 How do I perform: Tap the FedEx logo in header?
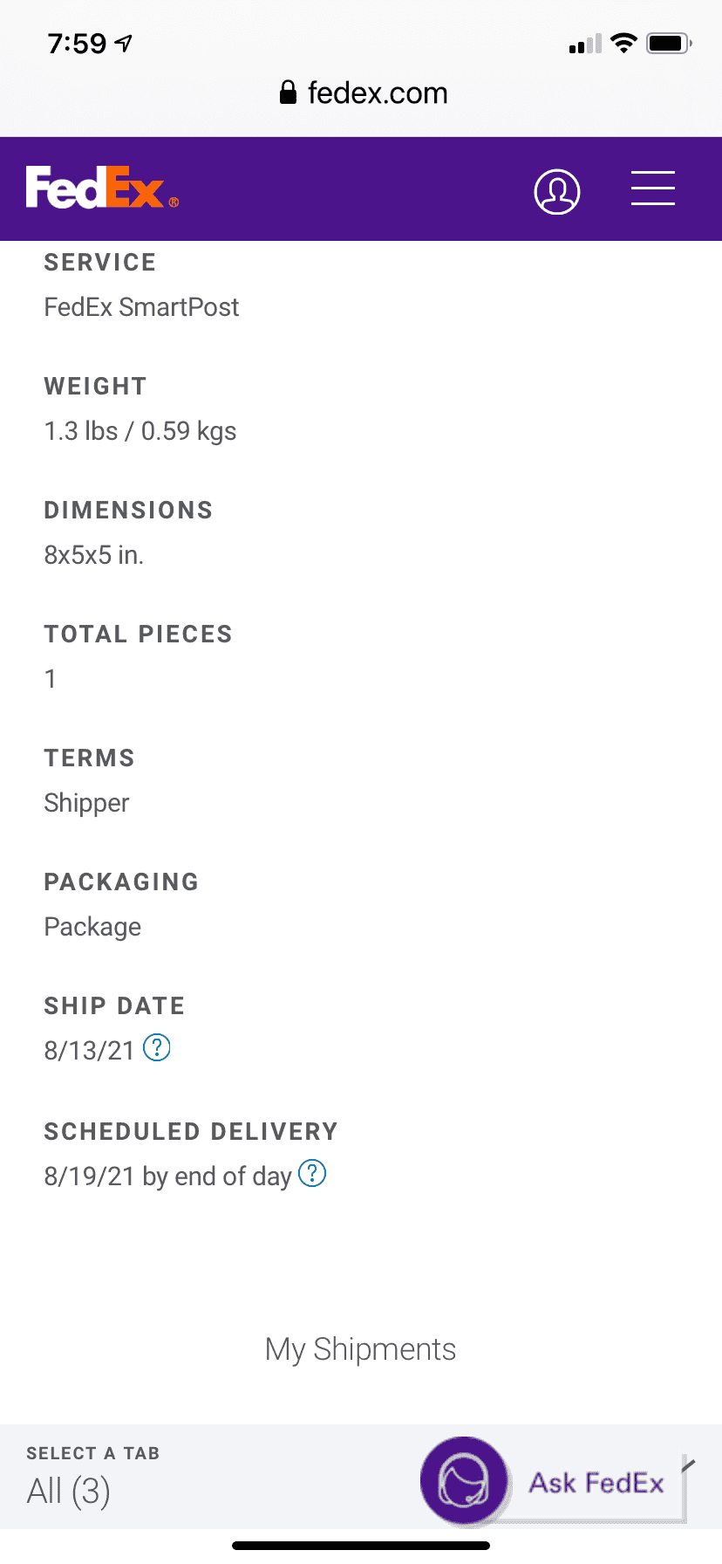point(102,188)
